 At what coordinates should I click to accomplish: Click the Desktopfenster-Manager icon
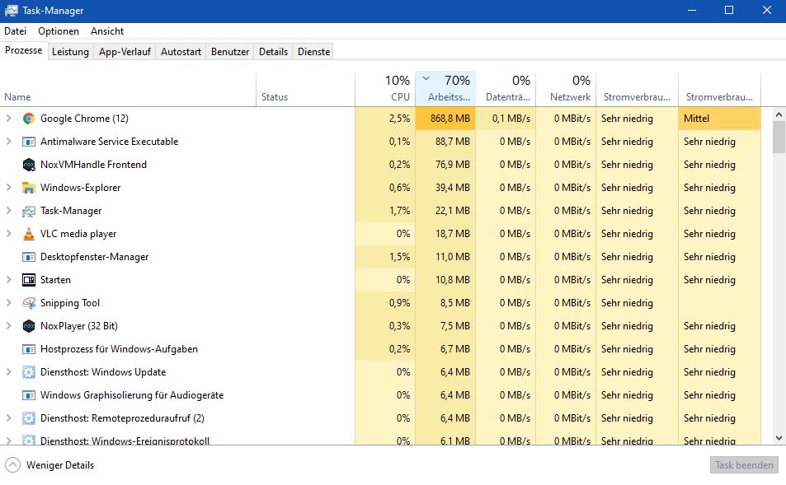[x=29, y=257]
